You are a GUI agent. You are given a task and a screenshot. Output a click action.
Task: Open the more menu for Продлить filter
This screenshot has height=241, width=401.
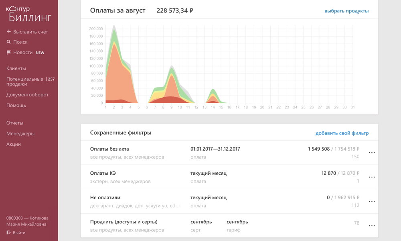pos(372,226)
